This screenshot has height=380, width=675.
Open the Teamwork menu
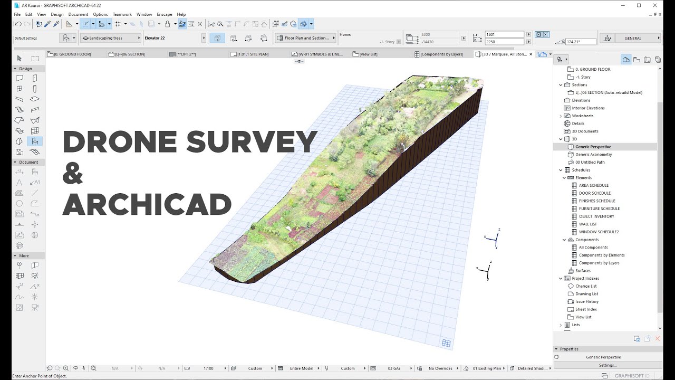tap(122, 14)
